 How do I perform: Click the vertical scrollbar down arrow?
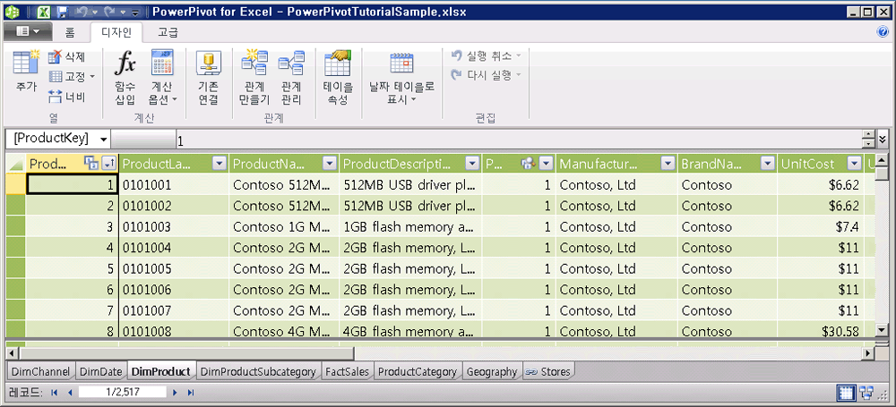click(x=882, y=329)
